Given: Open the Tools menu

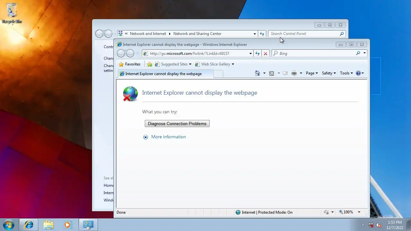Looking at the screenshot, I should (346, 73).
